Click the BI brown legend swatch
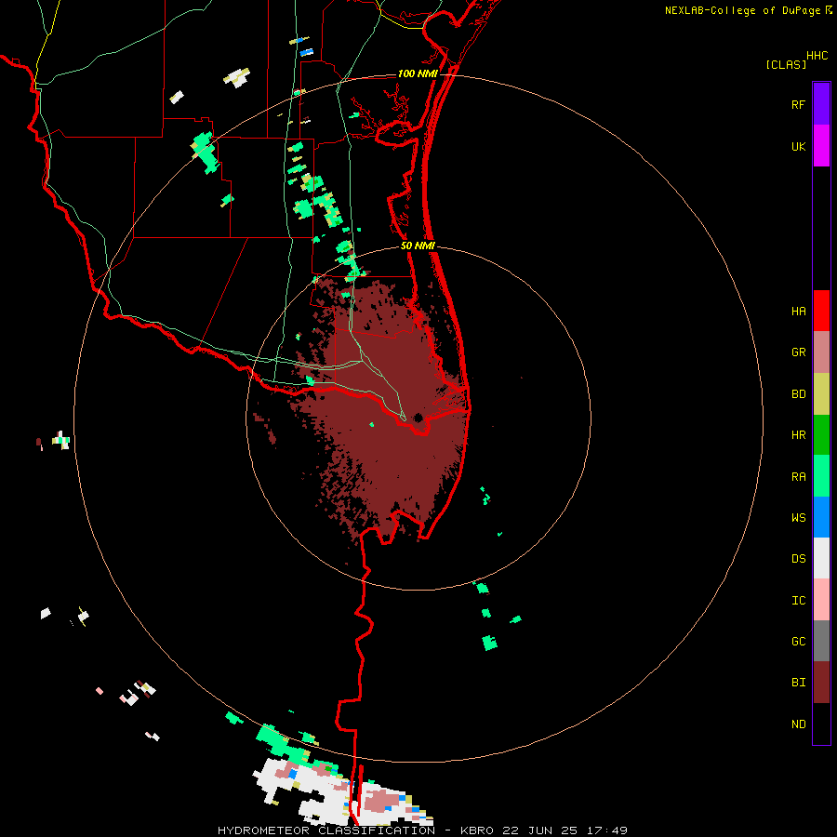837x837 pixels. click(821, 683)
